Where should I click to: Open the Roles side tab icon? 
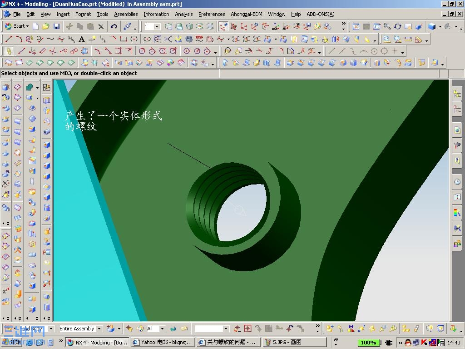(457, 244)
